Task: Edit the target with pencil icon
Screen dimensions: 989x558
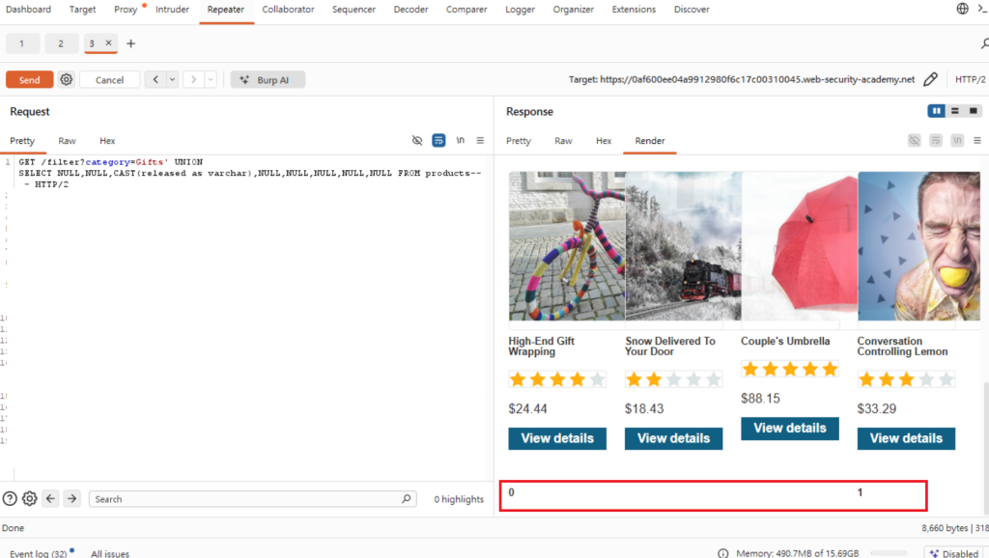Action: coord(930,79)
